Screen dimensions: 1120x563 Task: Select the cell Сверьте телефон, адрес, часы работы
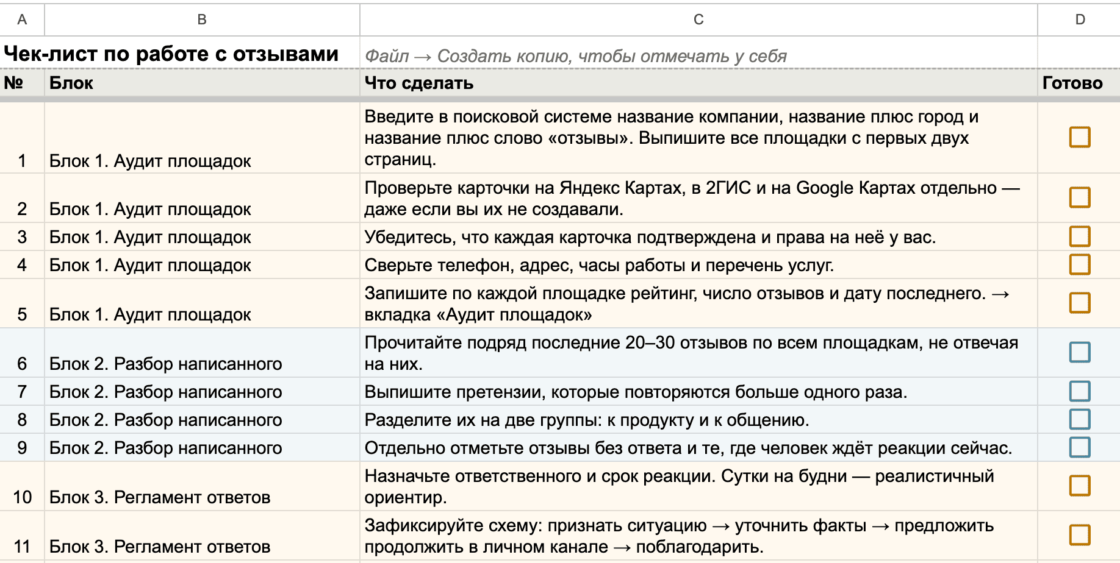pyautogui.click(x=698, y=264)
